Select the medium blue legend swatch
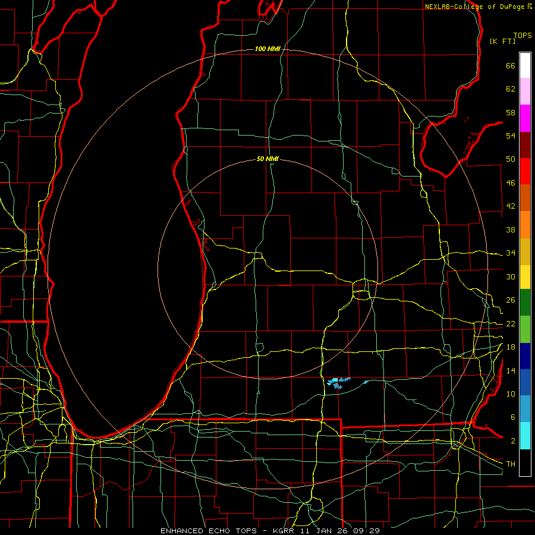This screenshot has height=535, width=535. (x=525, y=382)
